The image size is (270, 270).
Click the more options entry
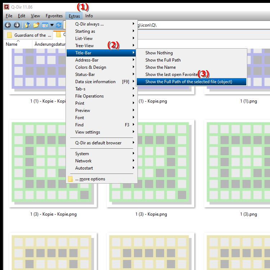point(102,179)
